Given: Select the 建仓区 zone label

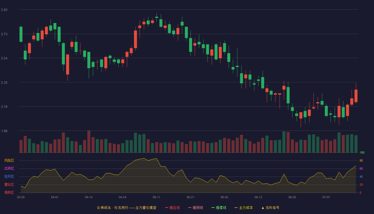Looking at the screenshot, I should point(9,185).
